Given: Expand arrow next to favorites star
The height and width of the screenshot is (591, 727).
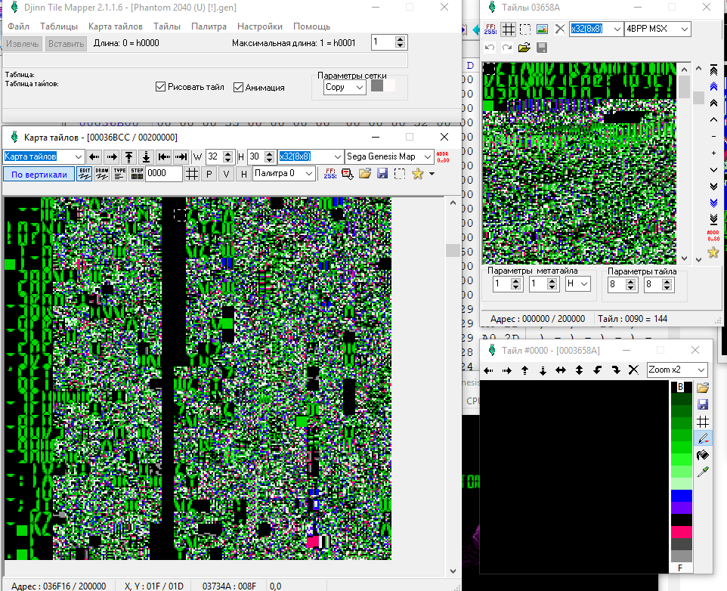Looking at the screenshot, I should click(x=432, y=174).
